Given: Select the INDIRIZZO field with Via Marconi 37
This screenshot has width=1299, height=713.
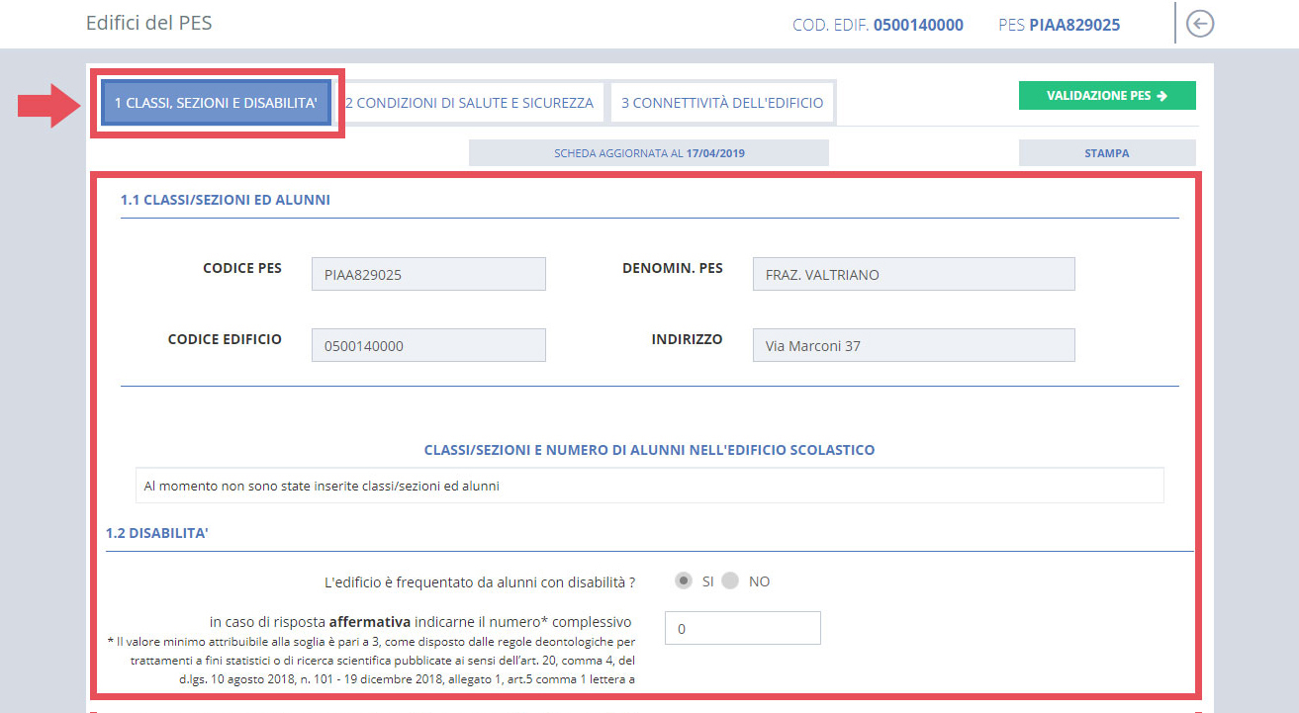Looking at the screenshot, I should point(913,346).
